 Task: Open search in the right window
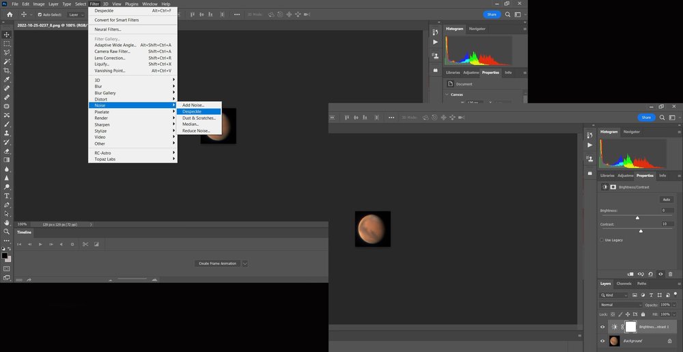coord(662,117)
